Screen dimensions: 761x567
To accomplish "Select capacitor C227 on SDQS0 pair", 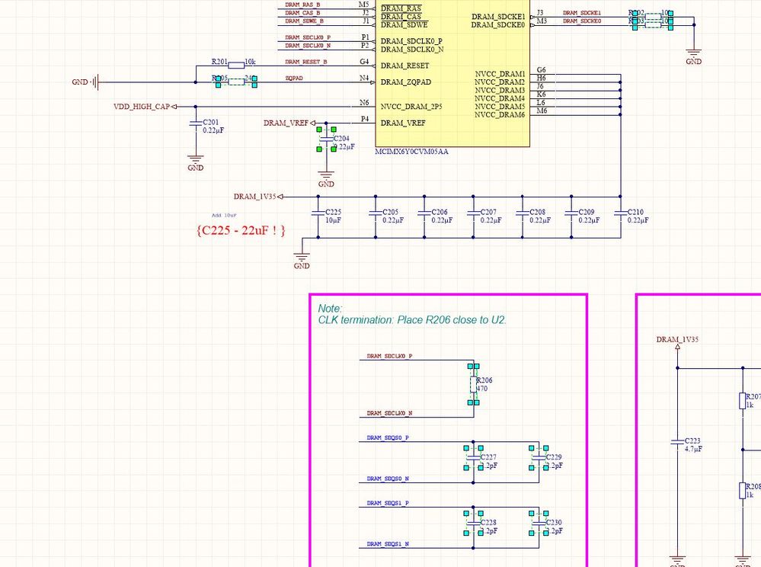I will coord(473,458).
